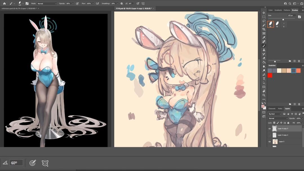Viewport: 304px width, 171px height.
Task: Select the Crop tool
Action: (264, 29)
